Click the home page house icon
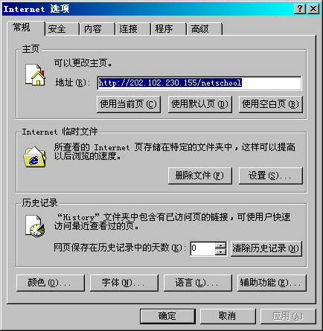323x331 pixels. point(35,75)
